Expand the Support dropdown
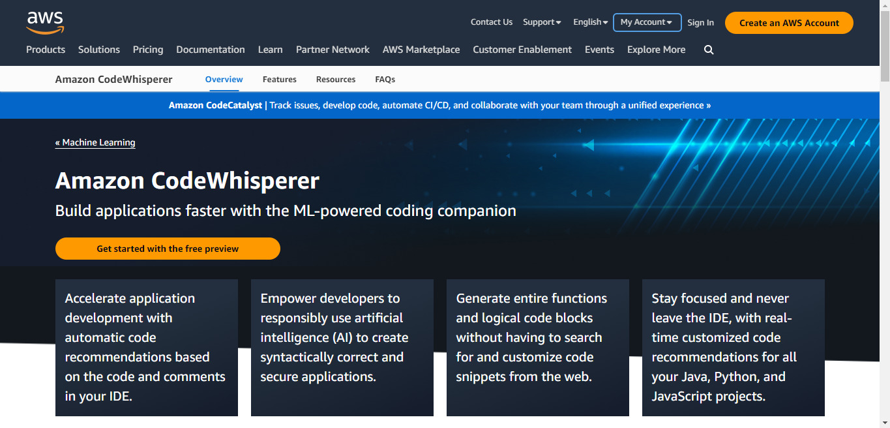Screen dimensions: 890x428 click(x=542, y=22)
